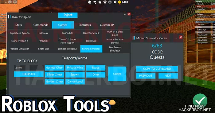Viewport: 215px width, 113px height.
Task: Go to the NEXT code
Action: (x=168, y=76)
